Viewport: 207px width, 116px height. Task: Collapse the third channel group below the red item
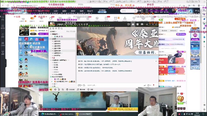(x=51, y=60)
